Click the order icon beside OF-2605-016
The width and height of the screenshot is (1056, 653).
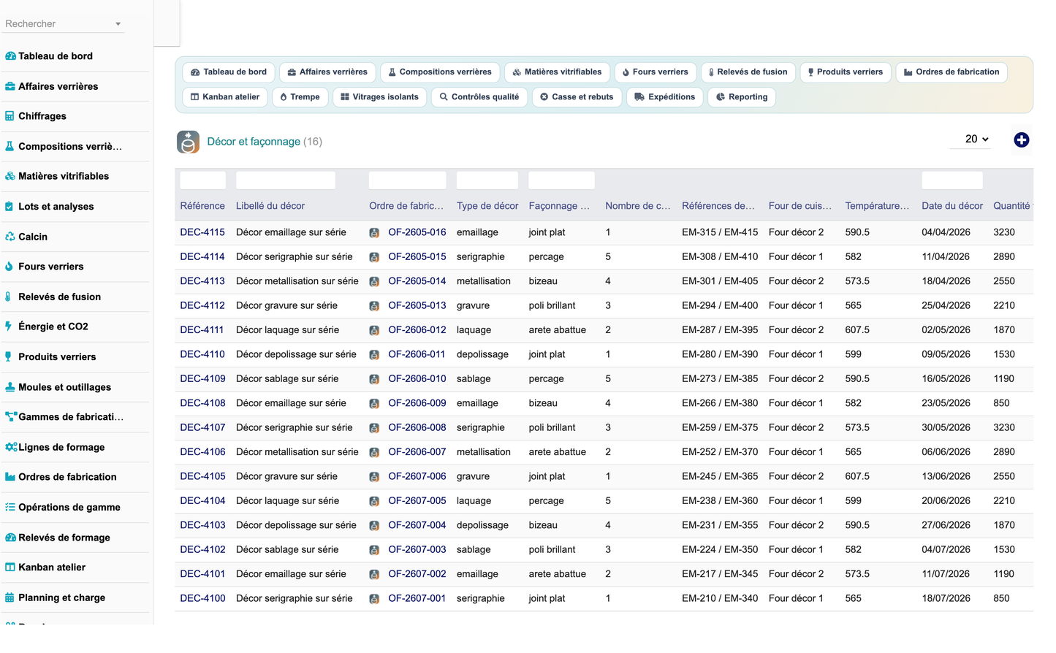click(374, 233)
